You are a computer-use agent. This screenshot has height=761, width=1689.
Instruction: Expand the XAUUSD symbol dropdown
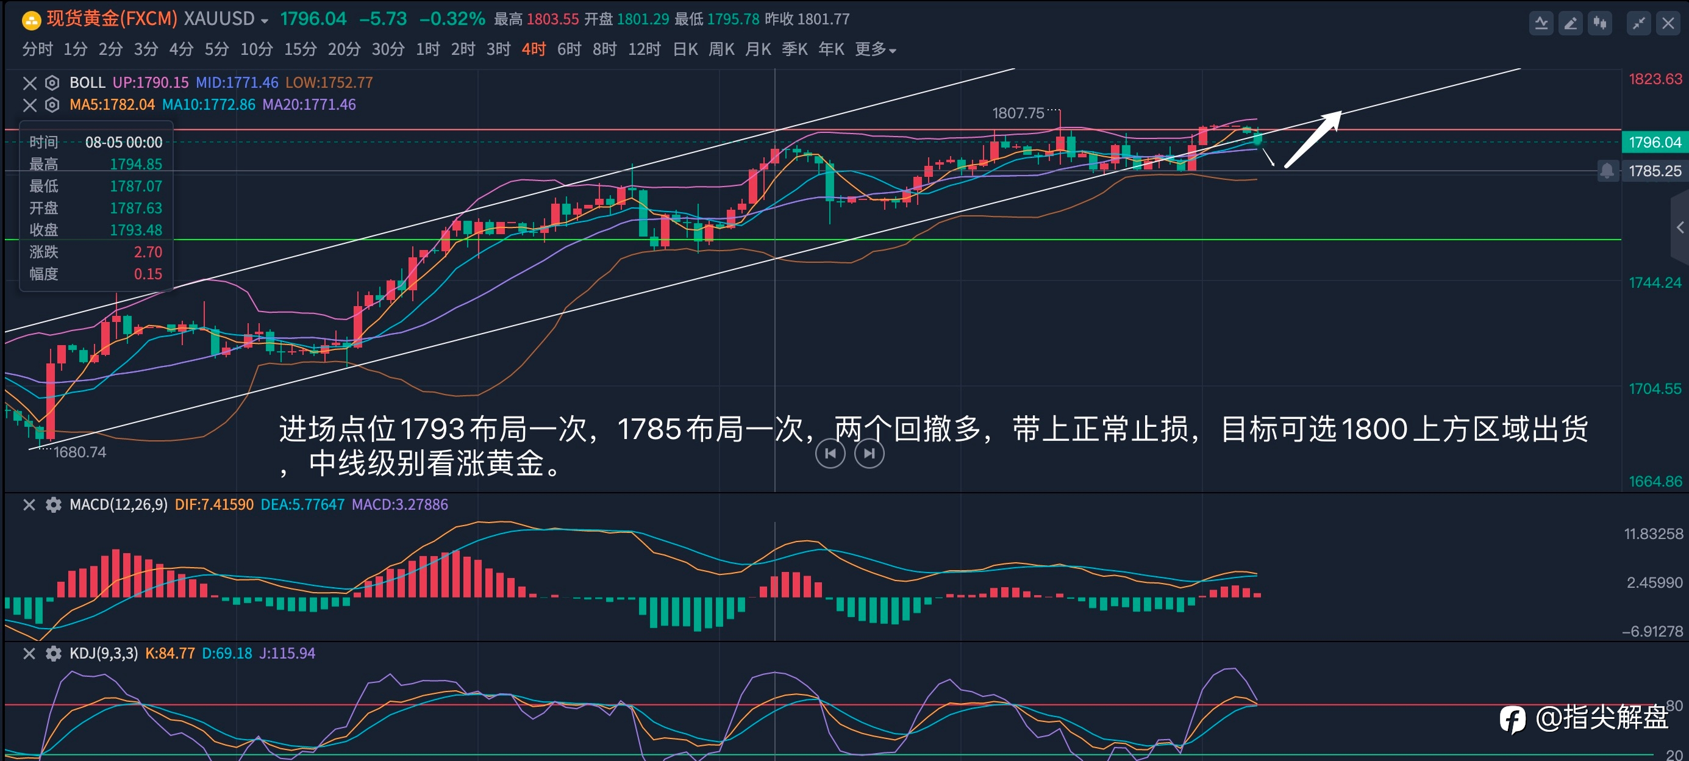pyautogui.click(x=264, y=21)
